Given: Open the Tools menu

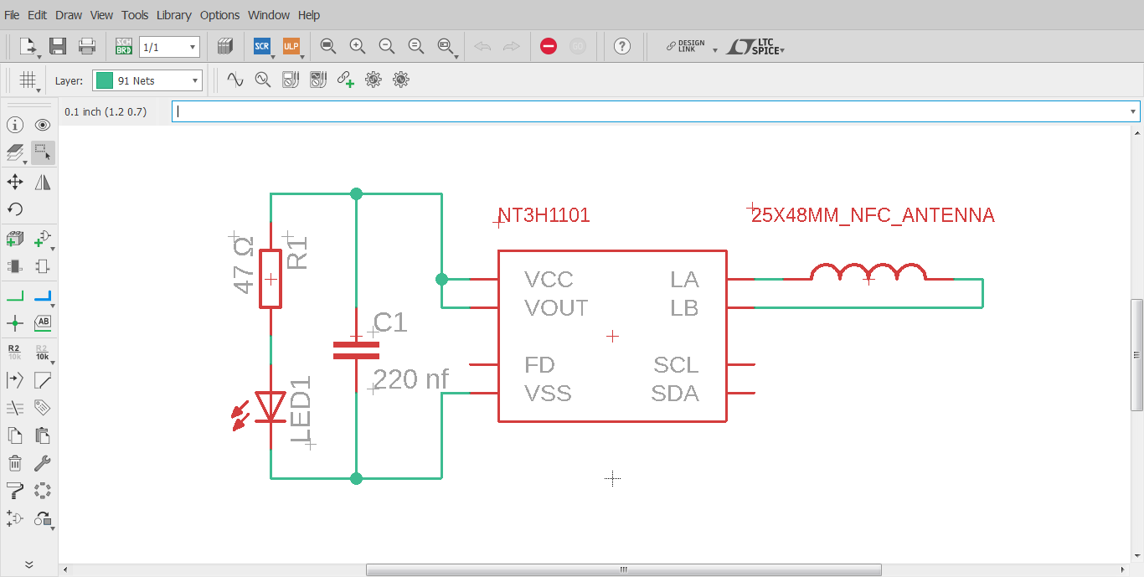Looking at the screenshot, I should tap(134, 14).
